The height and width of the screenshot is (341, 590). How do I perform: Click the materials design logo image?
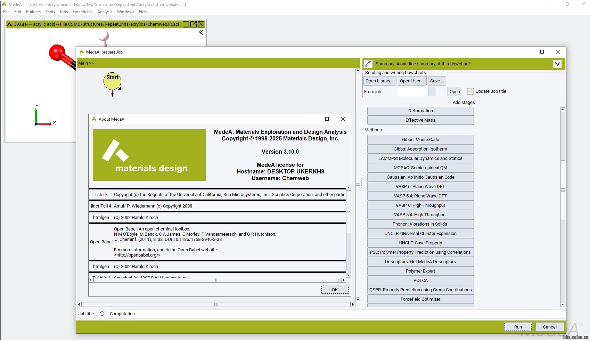(149, 155)
